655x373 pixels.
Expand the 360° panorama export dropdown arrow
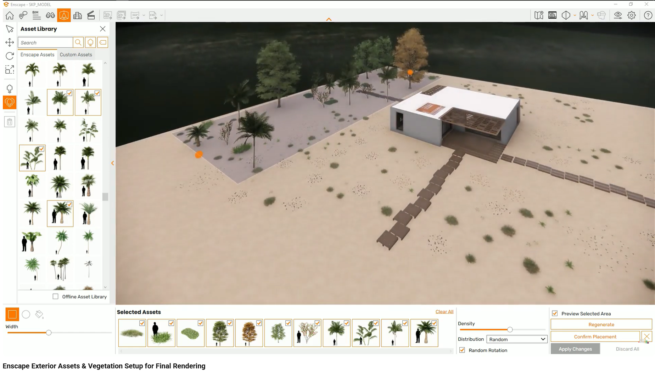tap(144, 15)
